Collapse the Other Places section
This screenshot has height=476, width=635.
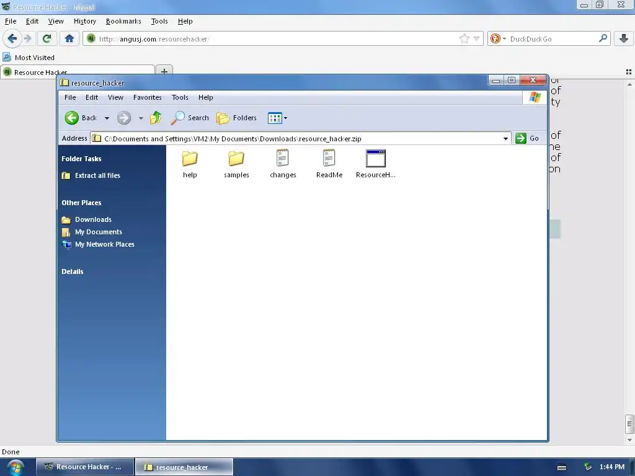(x=81, y=203)
